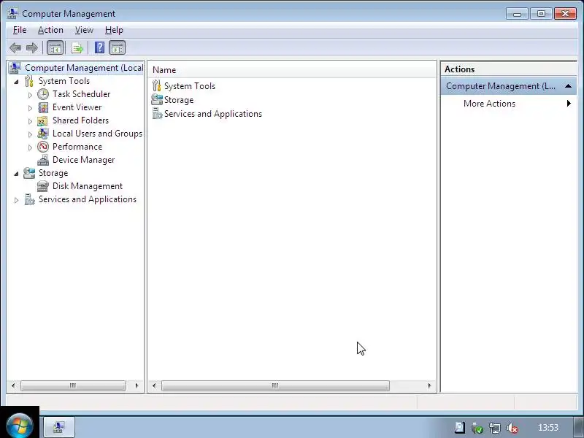Screen dimensions: 584x438
Task: Click the Disk Management icon
Action: (x=43, y=186)
